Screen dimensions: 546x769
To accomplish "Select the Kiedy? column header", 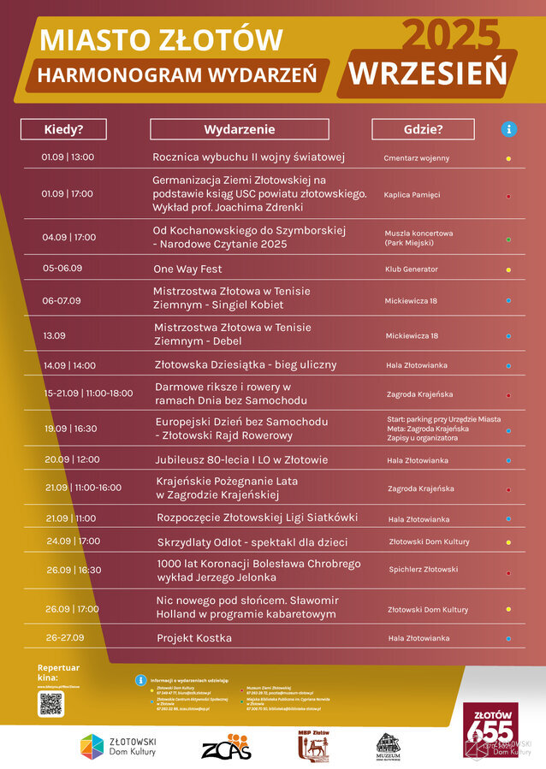I will click(63, 129).
